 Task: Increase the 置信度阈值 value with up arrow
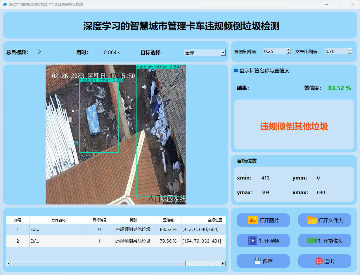(x=289, y=50)
